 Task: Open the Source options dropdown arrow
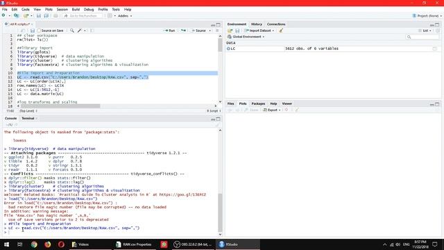[210, 31]
